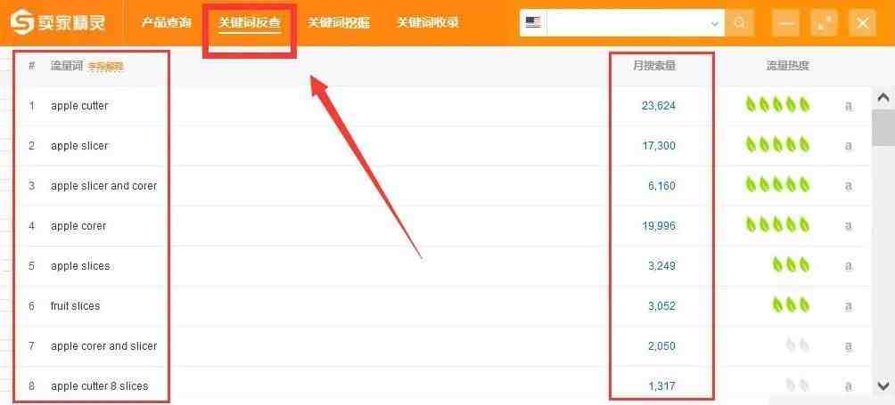Viewport: 895px width, 405px height.
Task: Click the search magnifier button
Action: [x=740, y=23]
